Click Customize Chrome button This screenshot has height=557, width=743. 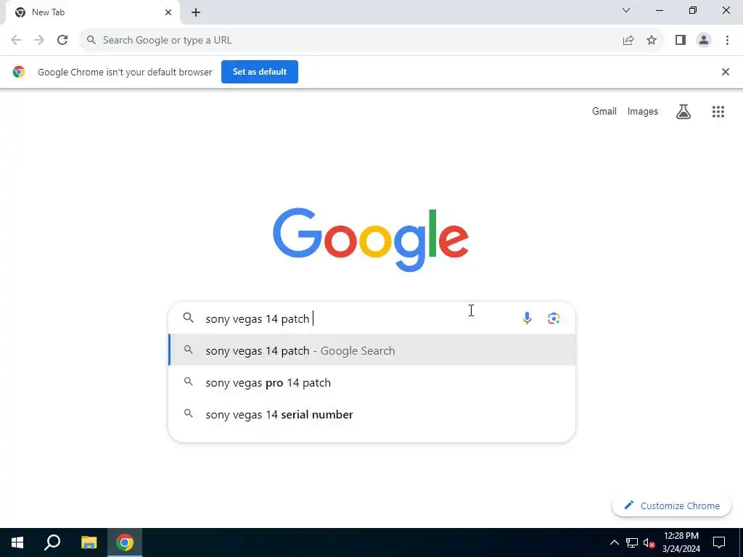coord(671,506)
